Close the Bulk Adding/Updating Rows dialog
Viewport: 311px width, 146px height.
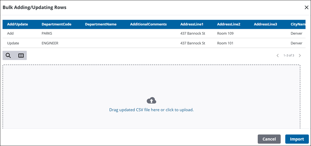(x=306, y=7)
